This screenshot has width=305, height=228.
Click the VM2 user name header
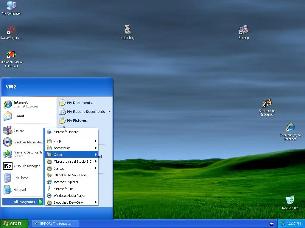11,87
